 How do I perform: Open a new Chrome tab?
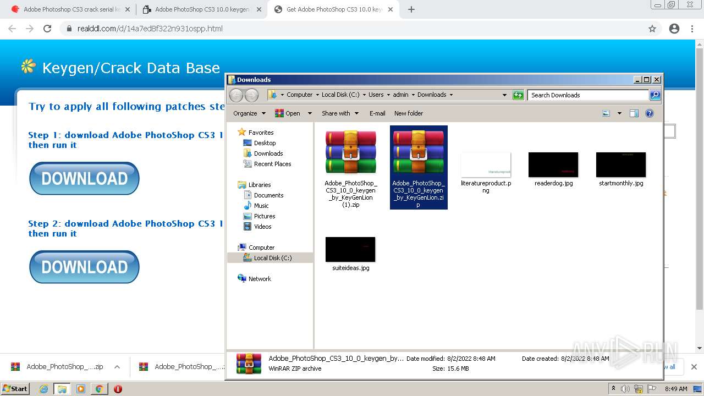coord(411,9)
